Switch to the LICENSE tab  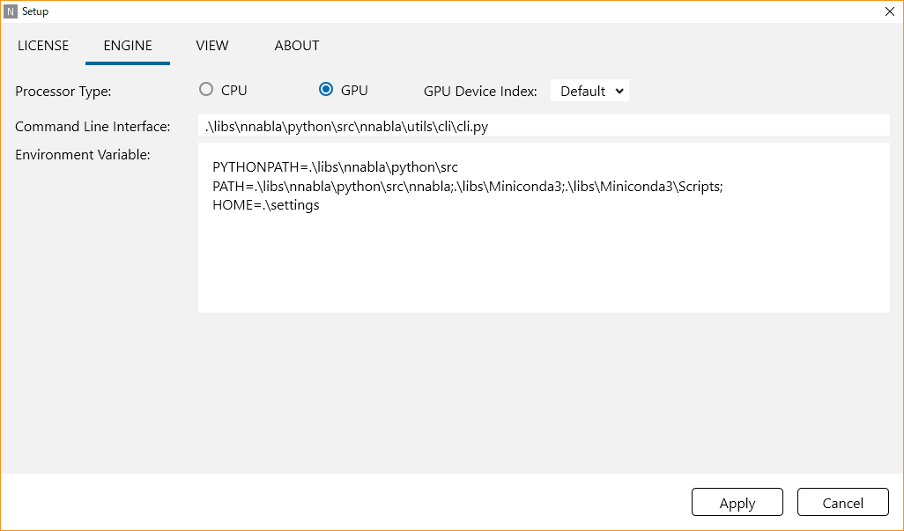43,46
